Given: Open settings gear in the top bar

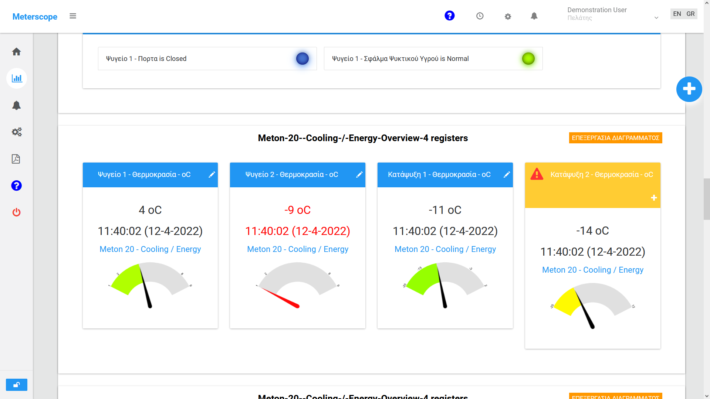Looking at the screenshot, I should point(508,16).
